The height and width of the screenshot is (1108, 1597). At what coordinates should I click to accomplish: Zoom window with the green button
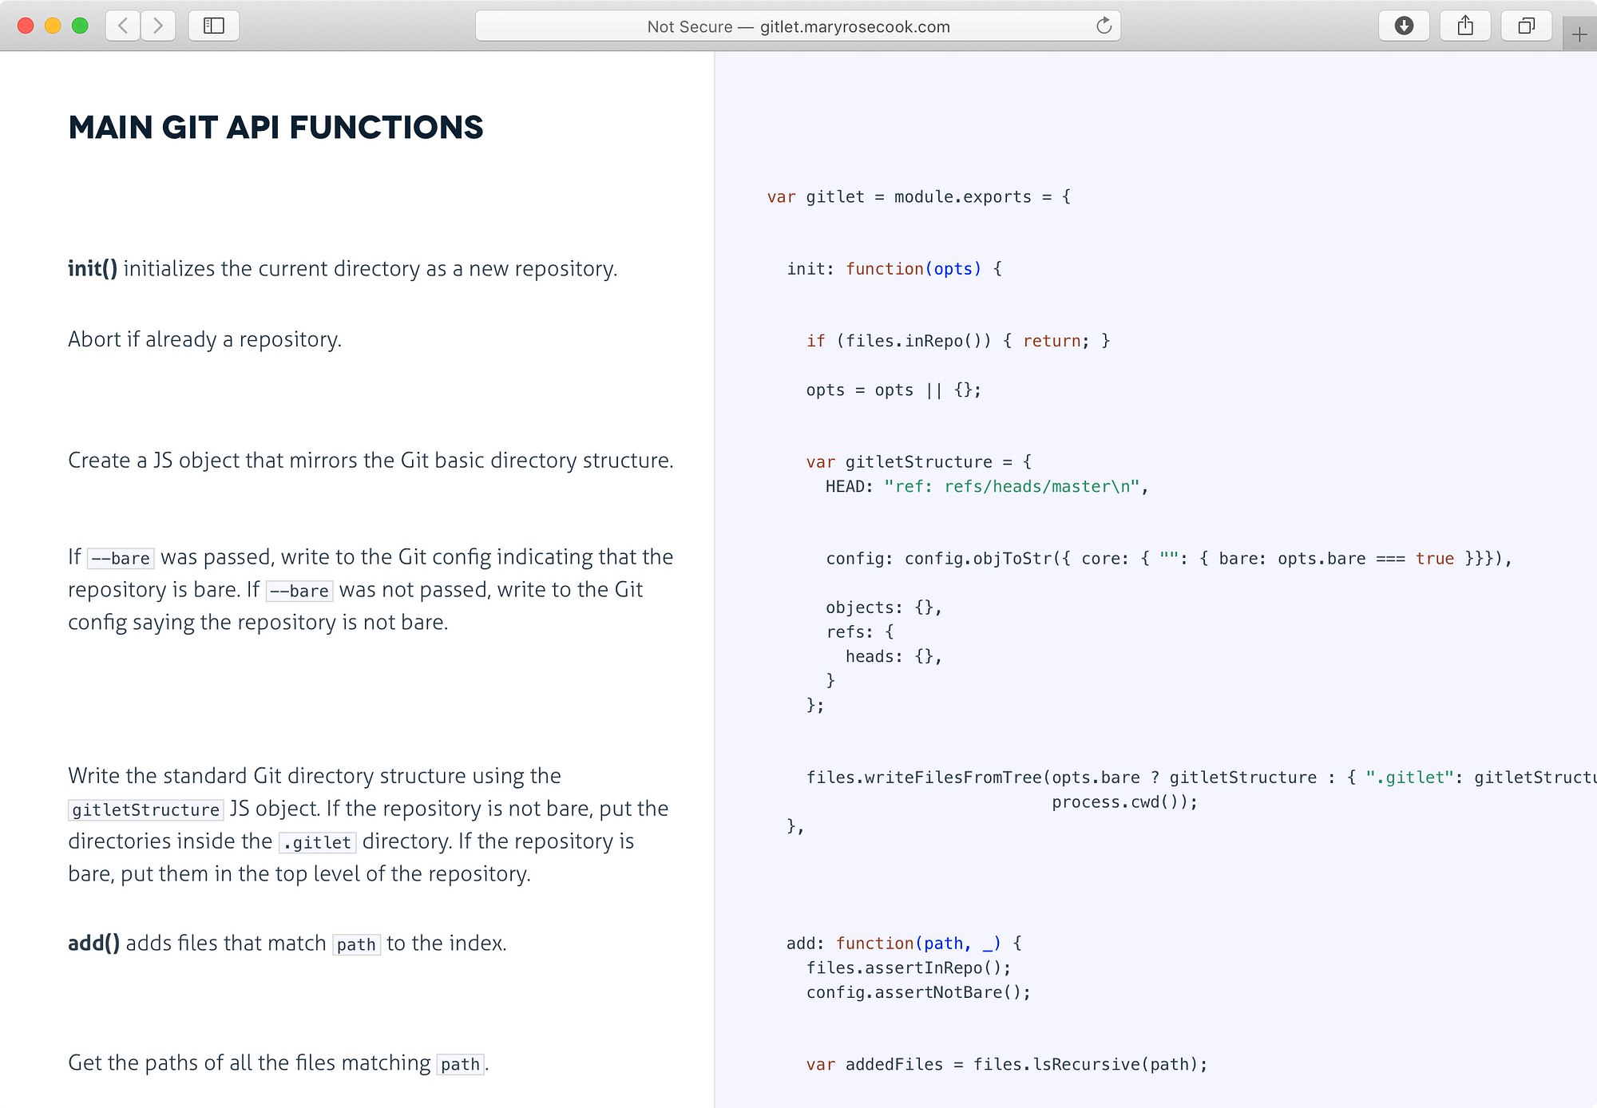(x=80, y=26)
